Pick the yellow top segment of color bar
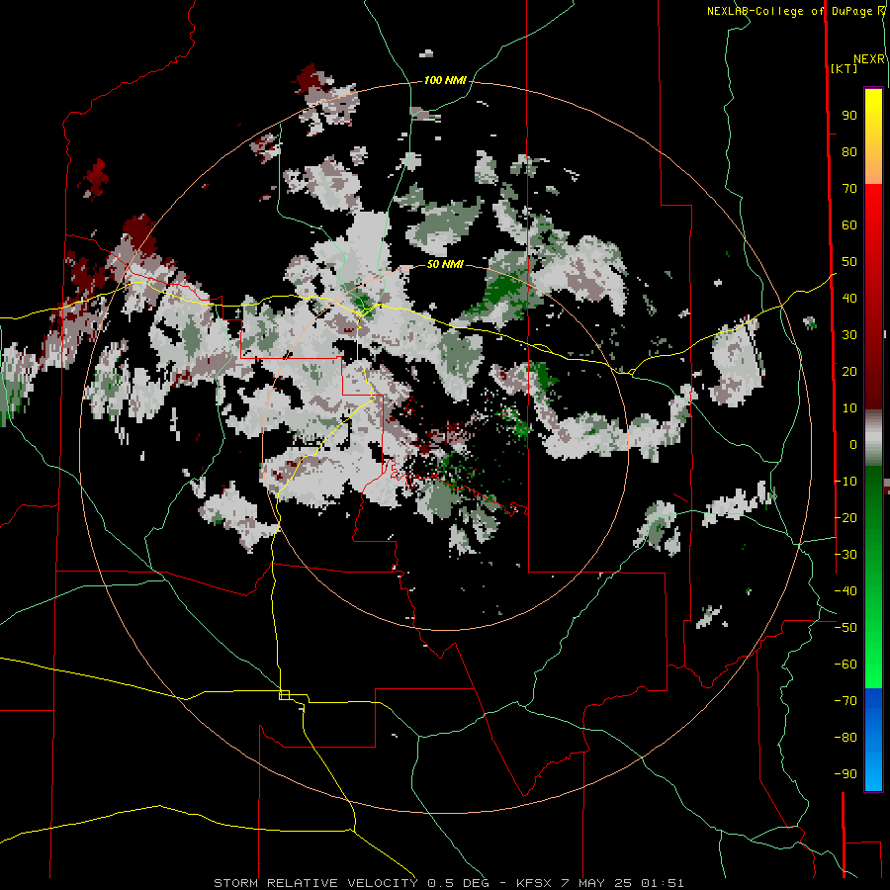 coord(873,136)
